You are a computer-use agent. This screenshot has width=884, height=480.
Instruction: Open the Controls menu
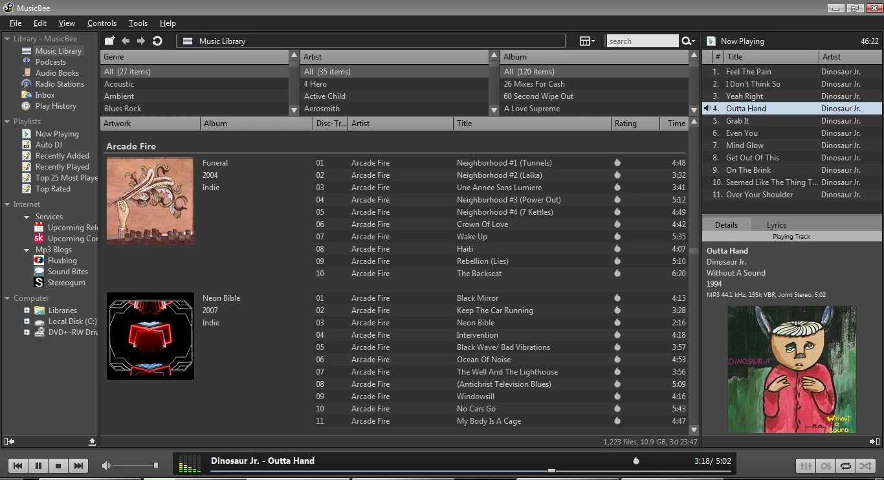click(102, 23)
